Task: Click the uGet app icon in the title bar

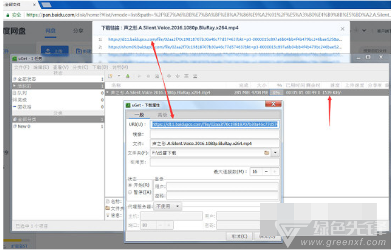Action: 15,58
